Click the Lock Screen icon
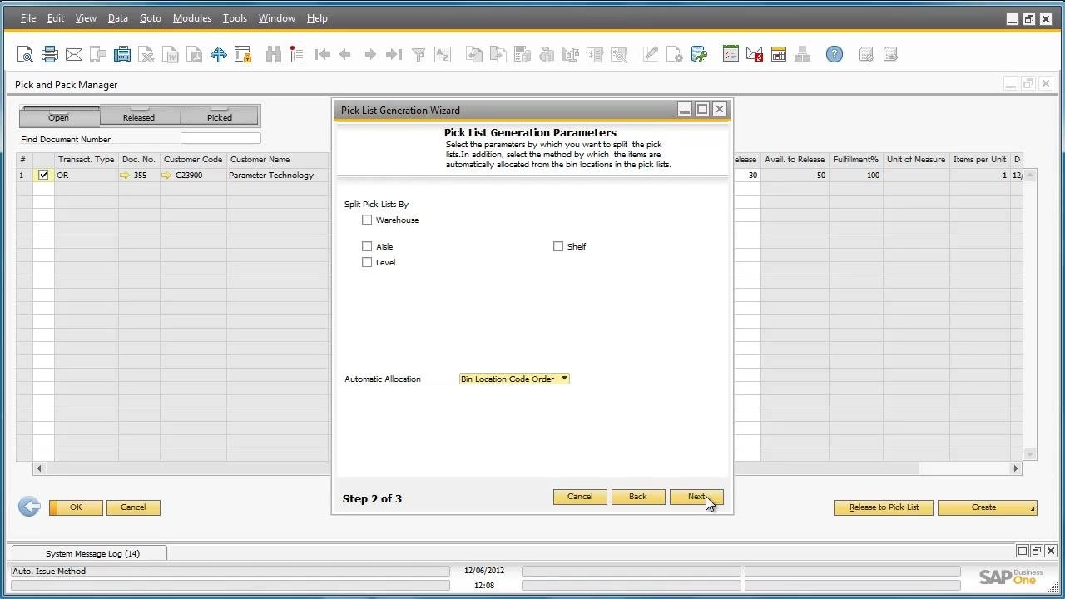1065x599 pixels. click(243, 55)
